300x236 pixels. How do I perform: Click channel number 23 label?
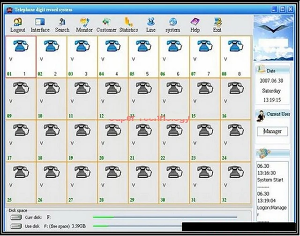tap(194, 158)
